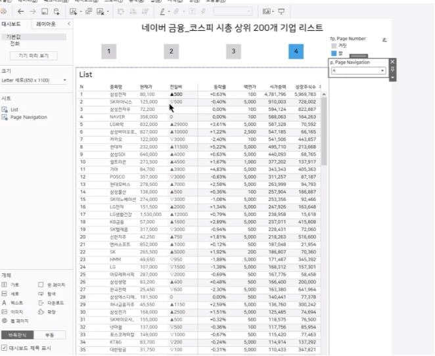Click the forward (redo) arrow
Screen dimensions: 435x356
coord(33,11)
